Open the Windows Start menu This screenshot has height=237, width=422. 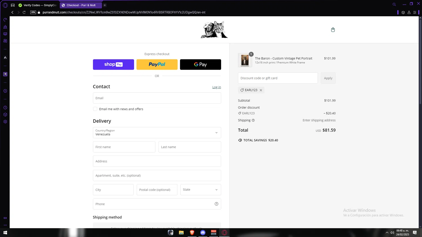point(5,233)
